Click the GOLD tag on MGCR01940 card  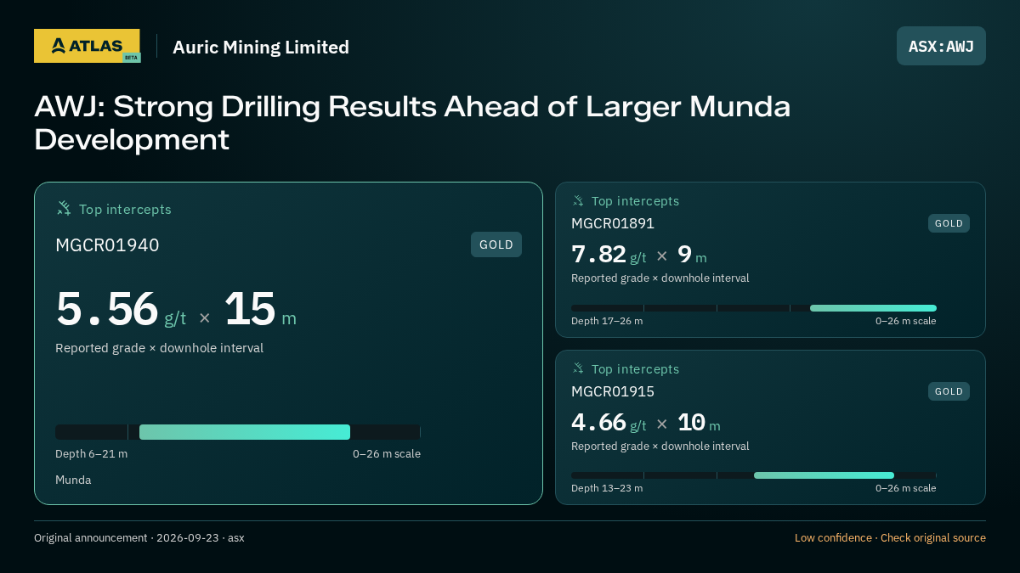[x=496, y=244]
